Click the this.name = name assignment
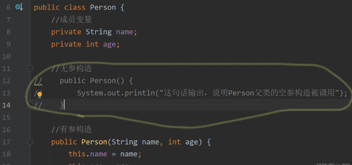Viewport: 352px width, 165px height. coord(103,154)
